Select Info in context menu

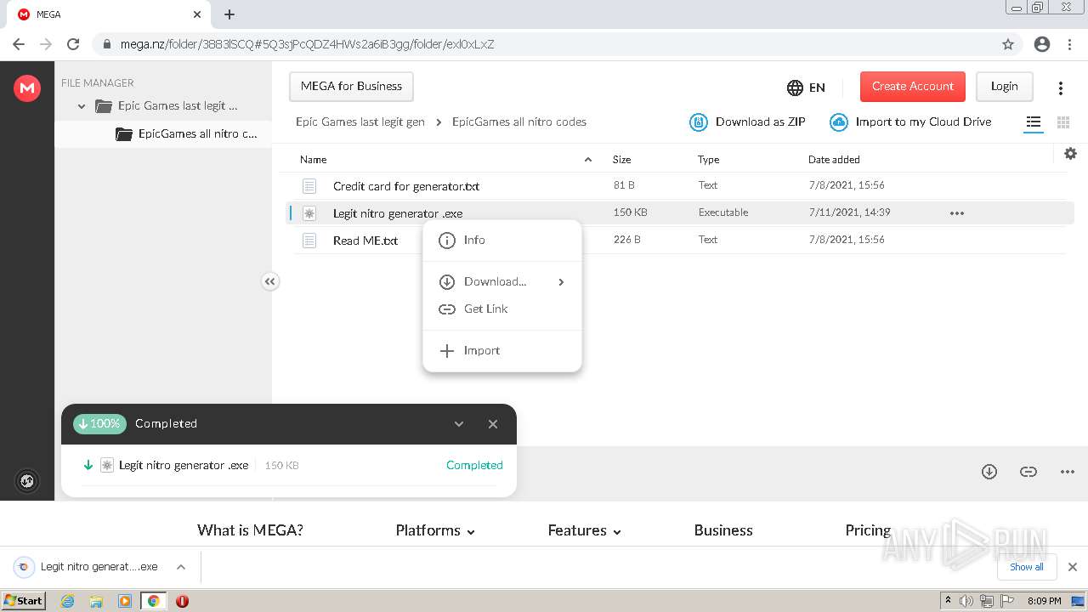tap(501, 241)
